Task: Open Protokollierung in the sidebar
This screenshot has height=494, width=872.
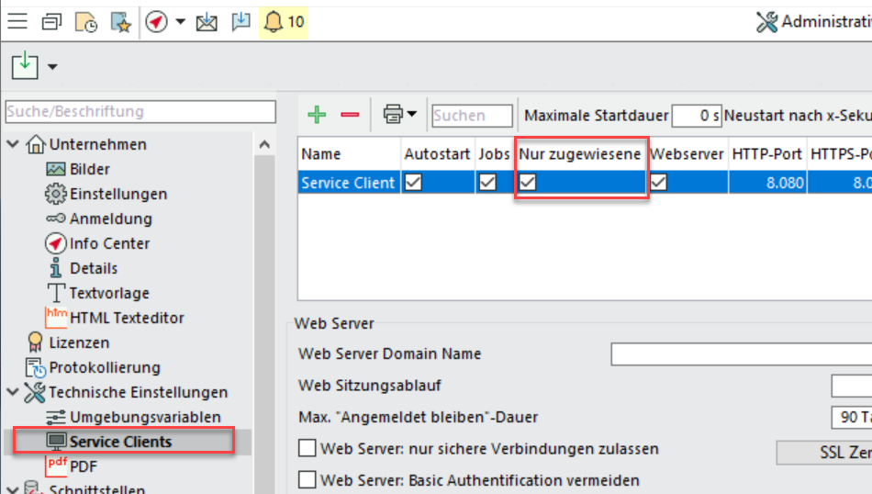Action: coord(104,367)
